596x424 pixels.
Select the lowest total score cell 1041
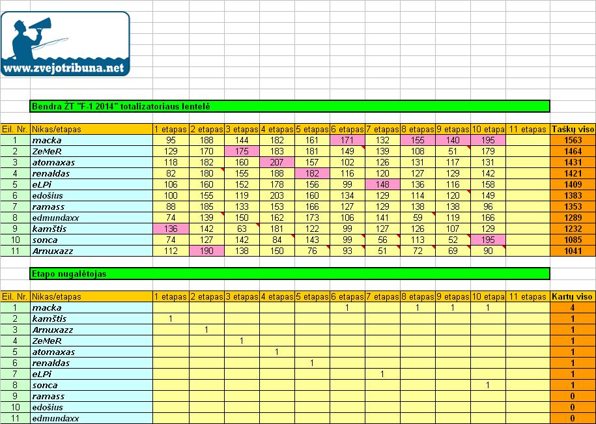click(573, 251)
